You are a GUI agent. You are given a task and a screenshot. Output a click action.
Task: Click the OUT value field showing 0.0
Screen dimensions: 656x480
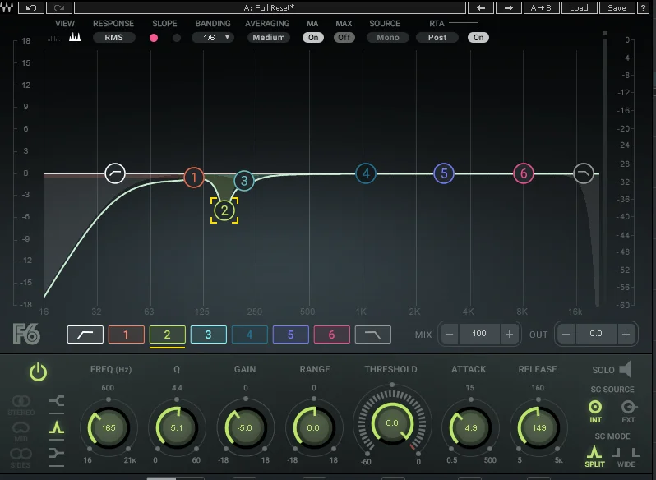point(596,334)
